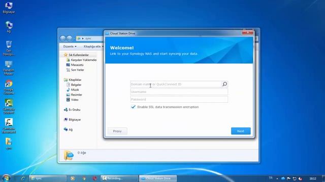This screenshot has height=182, width=325.
Task: Open Camtasia Studio desktop icon
Action: tap(9, 107)
